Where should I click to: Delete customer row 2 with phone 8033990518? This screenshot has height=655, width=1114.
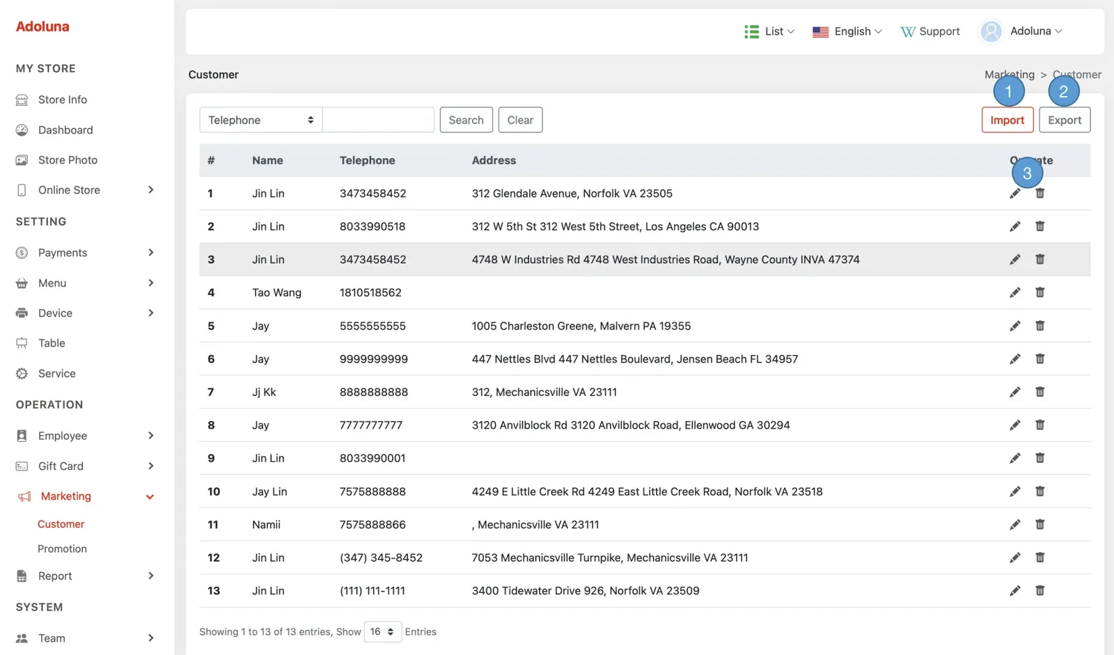click(1040, 226)
